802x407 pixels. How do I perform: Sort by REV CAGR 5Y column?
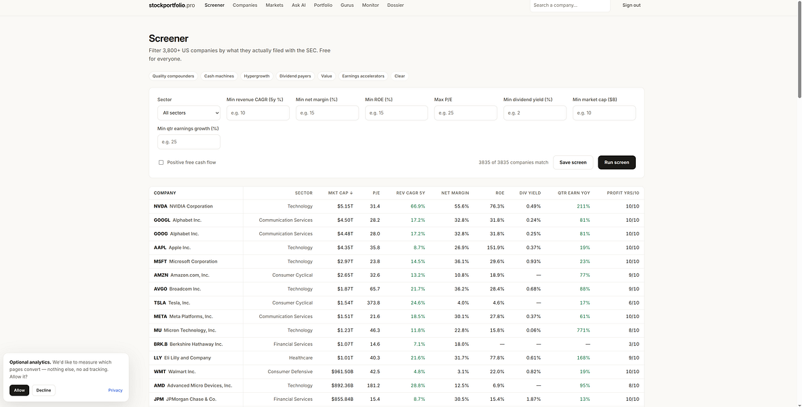point(410,193)
